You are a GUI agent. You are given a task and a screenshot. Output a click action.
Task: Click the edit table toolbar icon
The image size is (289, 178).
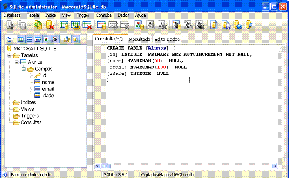click(x=75, y=25)
